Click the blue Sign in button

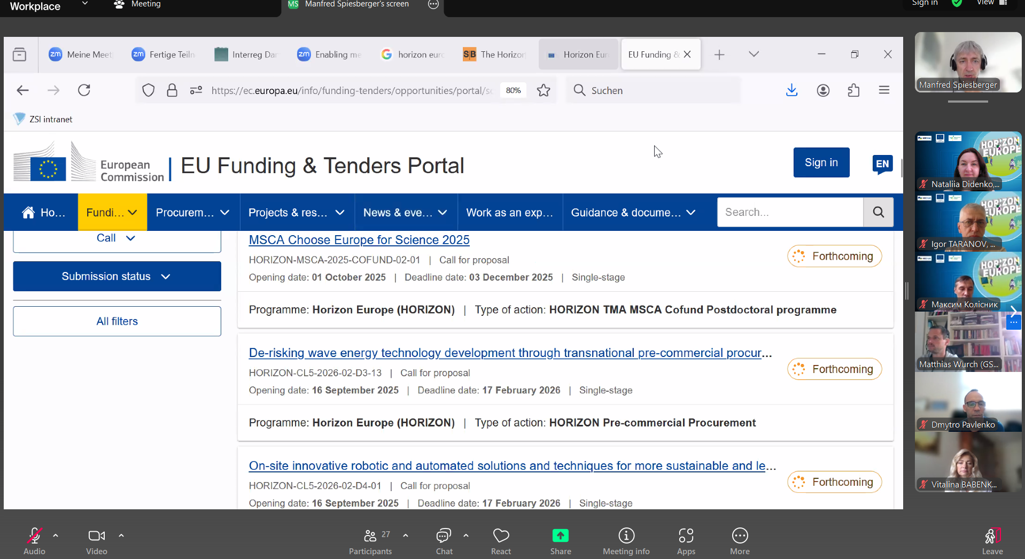pyautogui.click(x=821, y=162)
